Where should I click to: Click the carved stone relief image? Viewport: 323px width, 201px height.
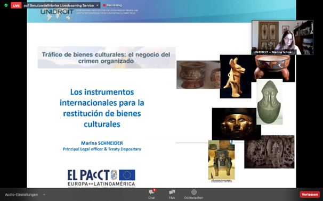pyautogui.click(x=270, y=152)
